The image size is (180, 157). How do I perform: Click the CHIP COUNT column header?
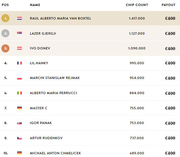137,5
